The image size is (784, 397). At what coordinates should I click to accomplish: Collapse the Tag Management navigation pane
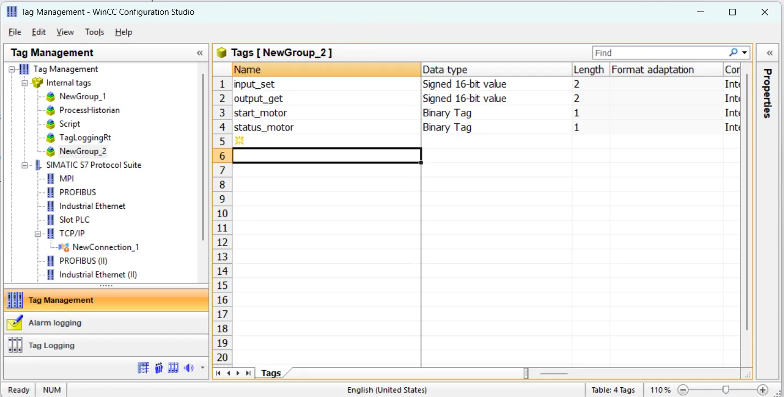200,53
